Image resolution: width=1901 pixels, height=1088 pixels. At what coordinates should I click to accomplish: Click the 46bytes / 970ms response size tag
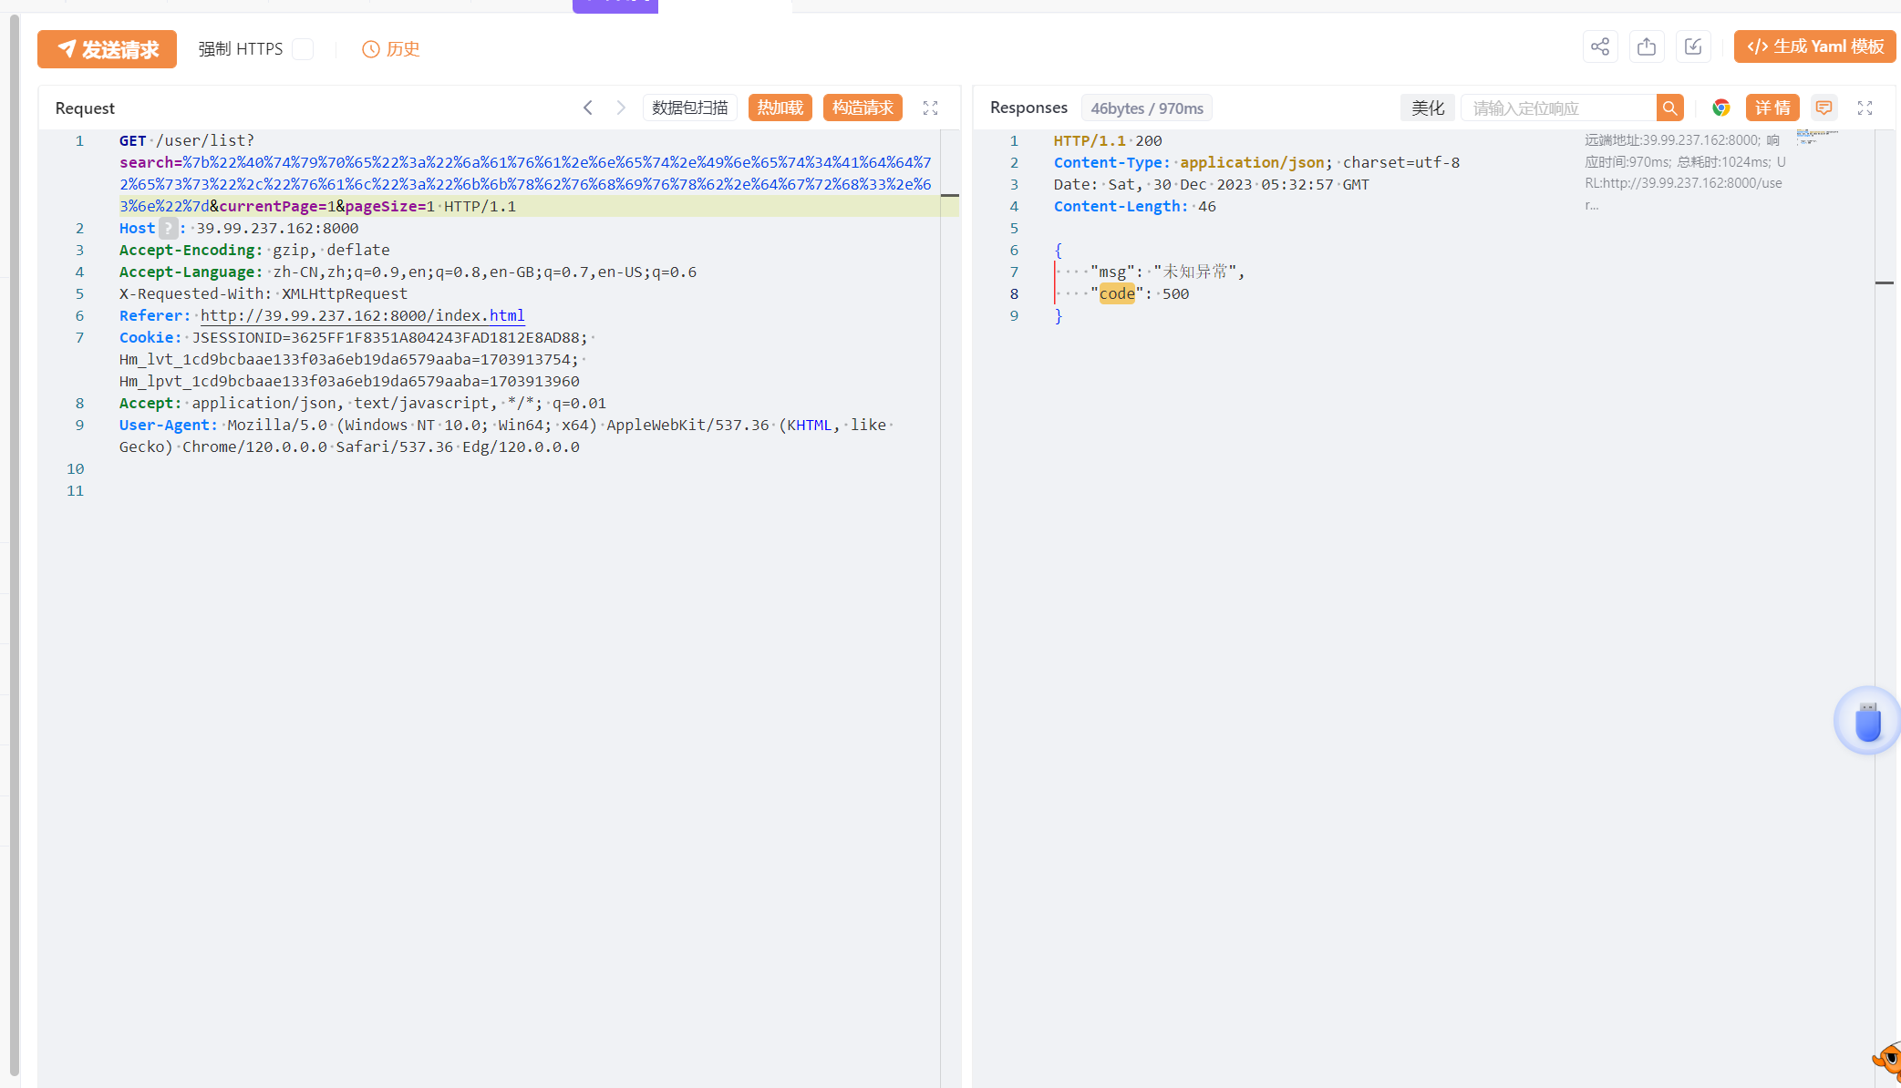pos(1147,108)
